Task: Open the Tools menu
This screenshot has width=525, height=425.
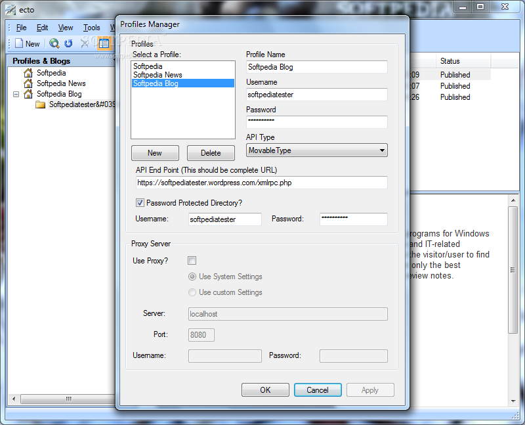Action: (x=91, y=28)
